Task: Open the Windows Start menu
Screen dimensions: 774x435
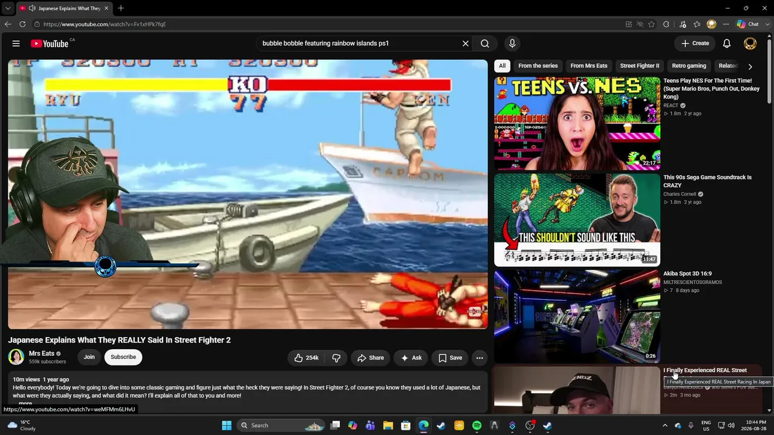Action: click(227, 425)
